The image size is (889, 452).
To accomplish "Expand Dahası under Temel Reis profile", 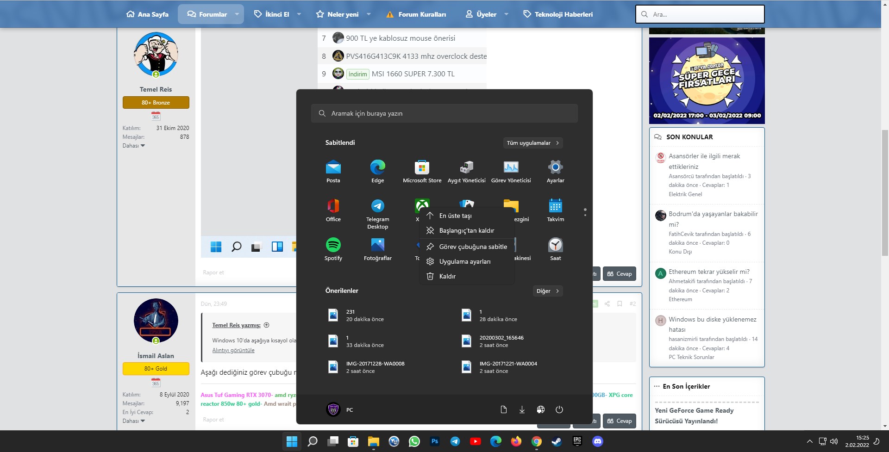I will [134, 146].
